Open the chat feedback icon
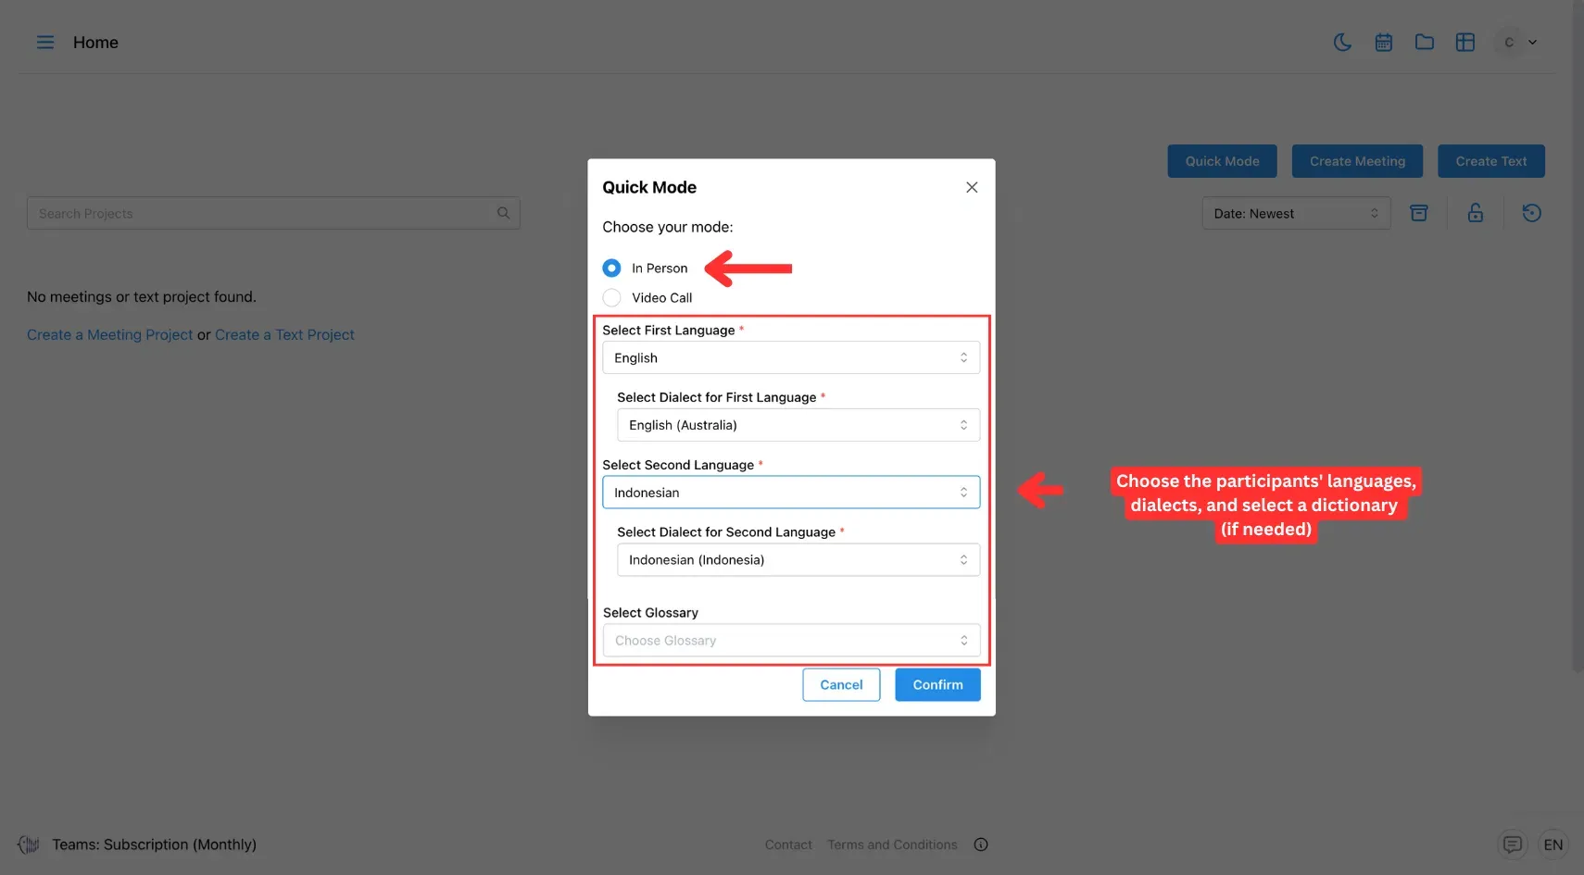 point(1513,844)
